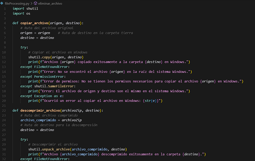Open fileProcessing.py breadcrumb item
Screen dimensions: 255x161
[x=17, y=3]
